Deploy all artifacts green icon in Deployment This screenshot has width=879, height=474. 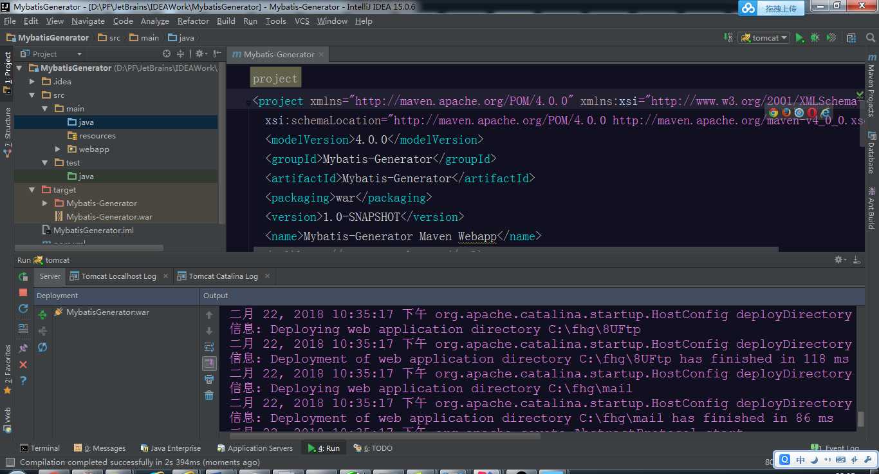coord(42,315)
